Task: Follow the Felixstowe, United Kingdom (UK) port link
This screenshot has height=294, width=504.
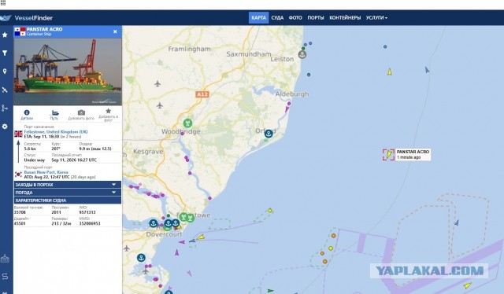Action: [56, 132]
